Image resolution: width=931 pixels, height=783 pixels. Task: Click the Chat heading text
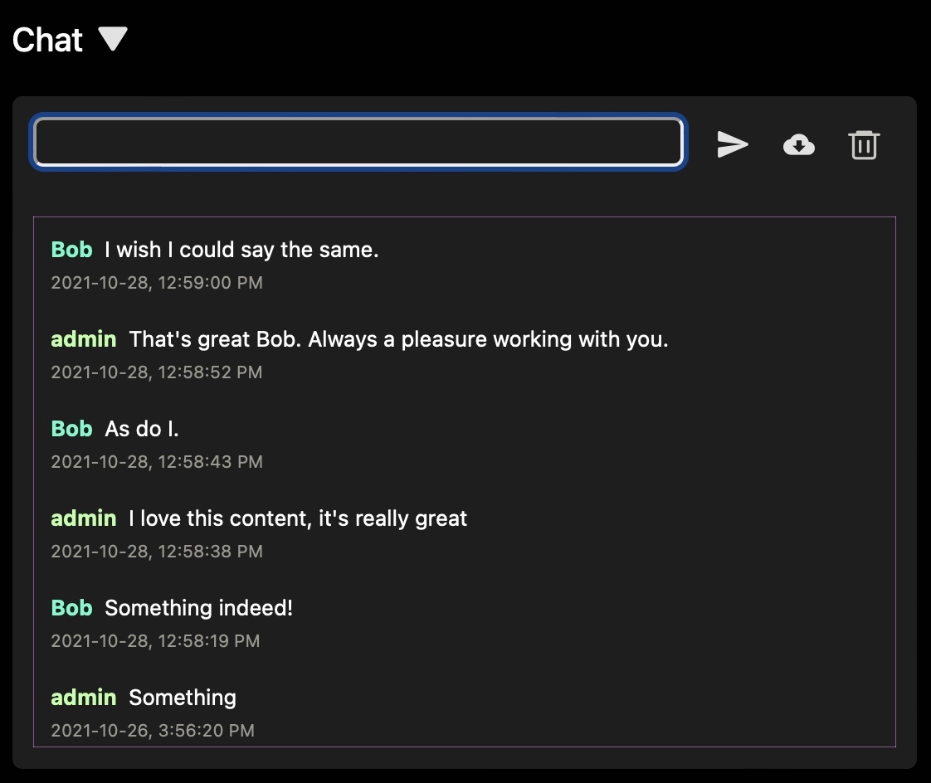tap(47, 40)
